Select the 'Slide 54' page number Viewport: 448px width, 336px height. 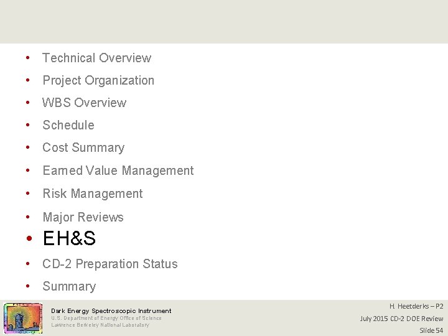click(x=431, y=330)
